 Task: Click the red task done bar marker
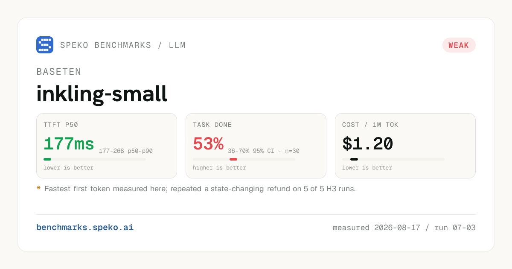coord(233,159)
